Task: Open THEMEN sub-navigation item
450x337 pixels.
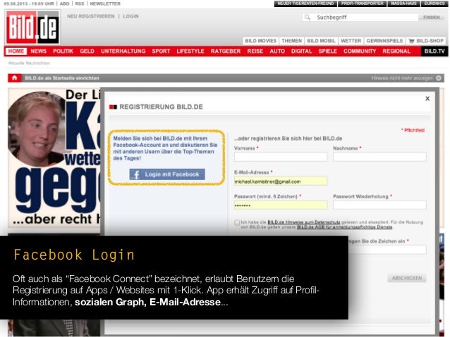Action: [x=291, y=41]
